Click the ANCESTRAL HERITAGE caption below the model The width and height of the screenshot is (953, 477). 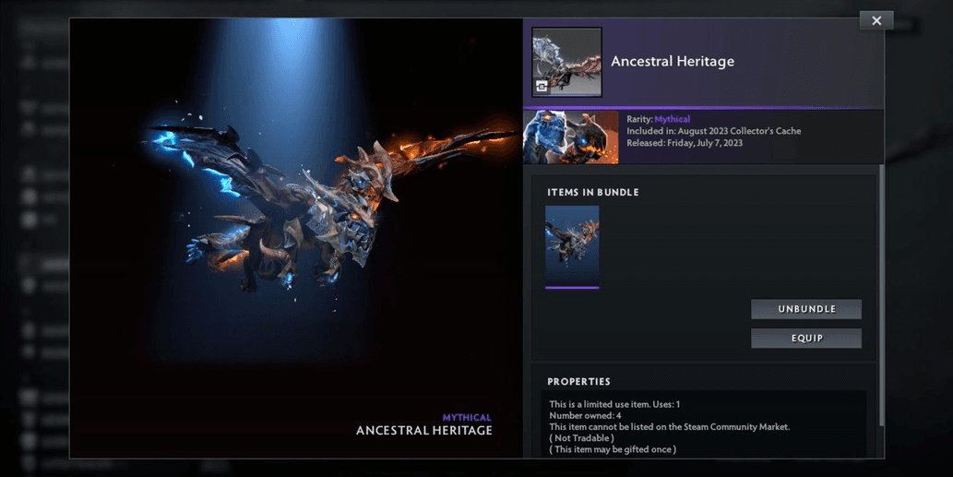point(423,430)
